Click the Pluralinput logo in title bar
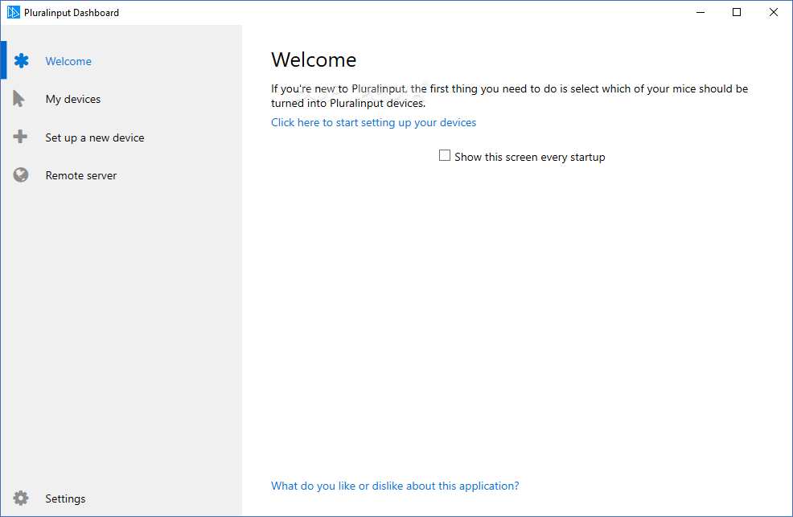 (13, 12)
